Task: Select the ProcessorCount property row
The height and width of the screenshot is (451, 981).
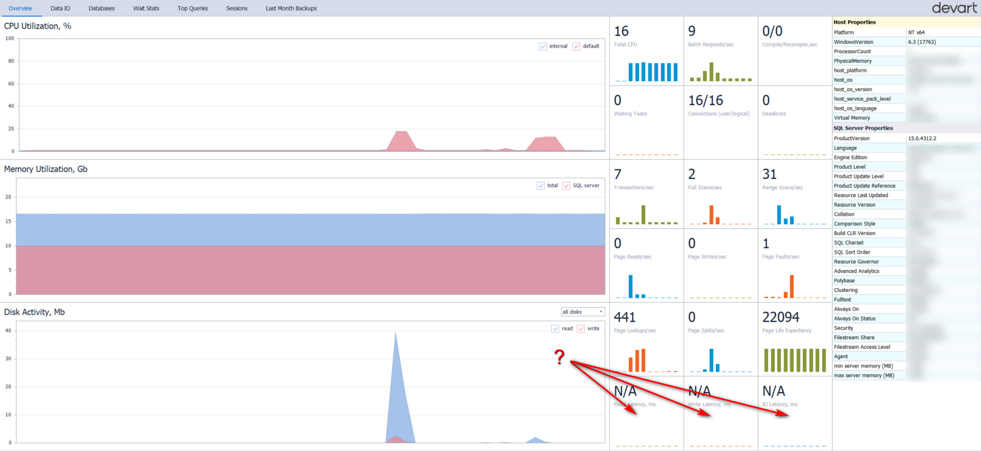Action: (906, 52)
